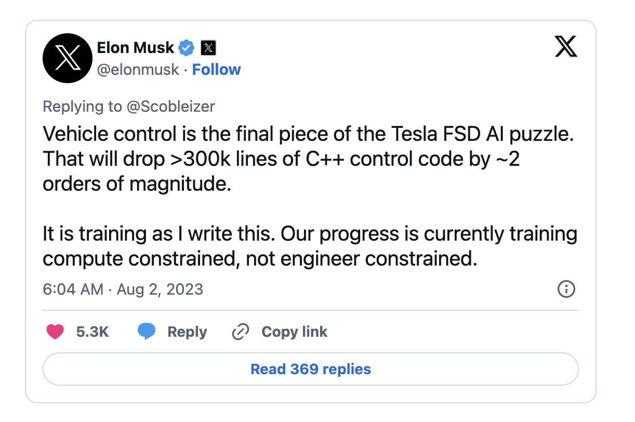The image size is (635, 422).
Task: Click the heart like icon
Action: tap(55, 332)
